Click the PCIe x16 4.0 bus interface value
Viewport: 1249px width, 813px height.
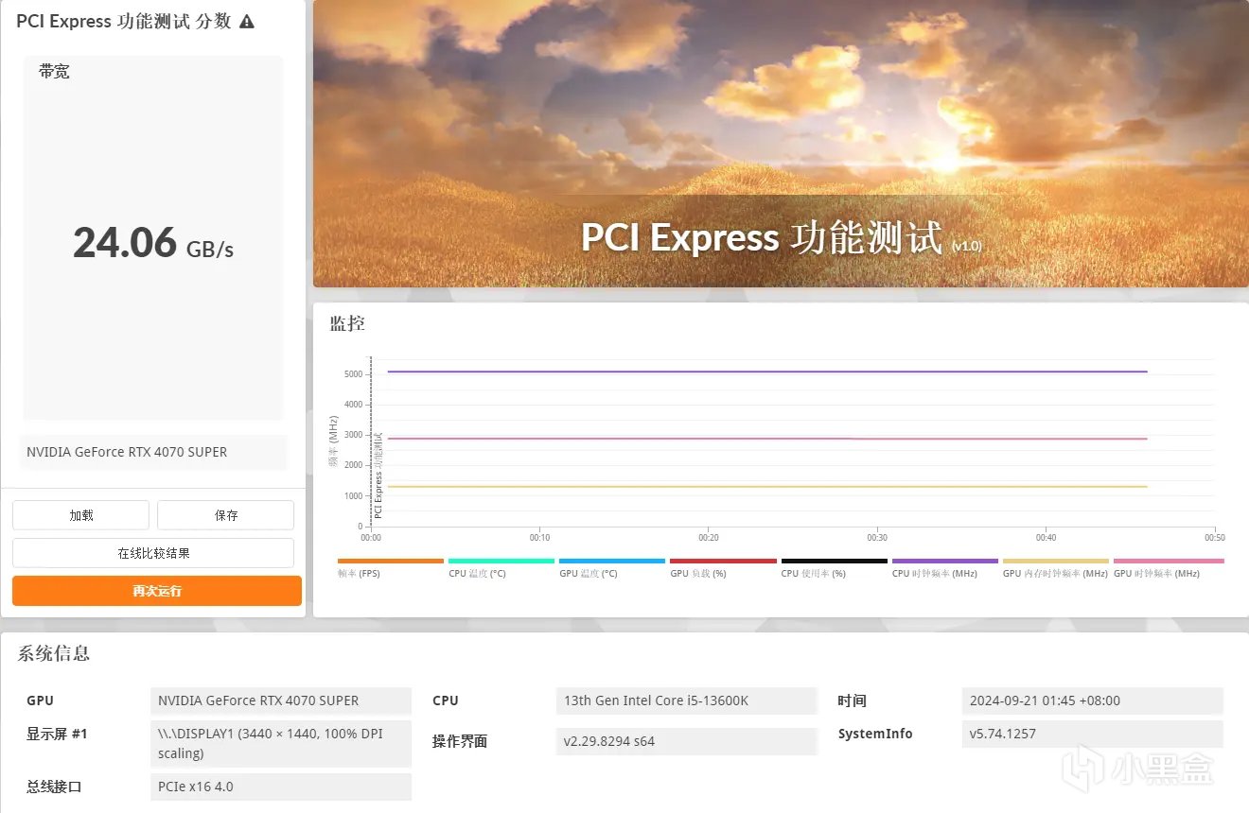pos(281,787)
